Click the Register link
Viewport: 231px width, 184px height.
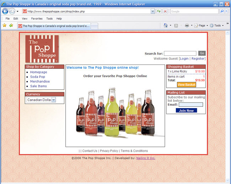point(198,58)
